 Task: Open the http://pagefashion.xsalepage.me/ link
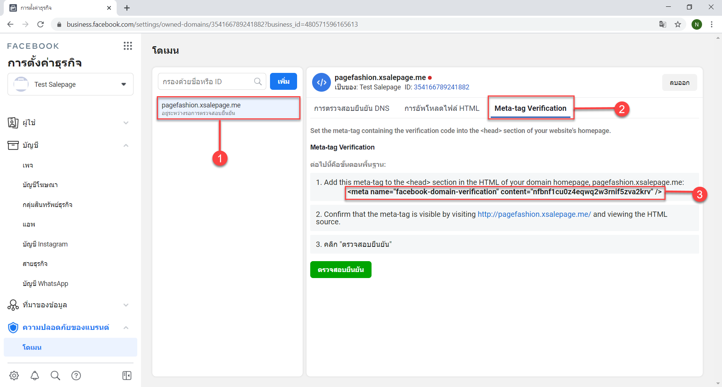(534, 214)
